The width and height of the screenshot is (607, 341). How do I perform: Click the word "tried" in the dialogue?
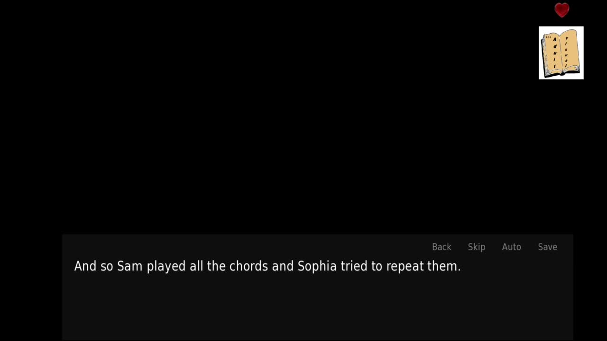click(x=354, y=266)
